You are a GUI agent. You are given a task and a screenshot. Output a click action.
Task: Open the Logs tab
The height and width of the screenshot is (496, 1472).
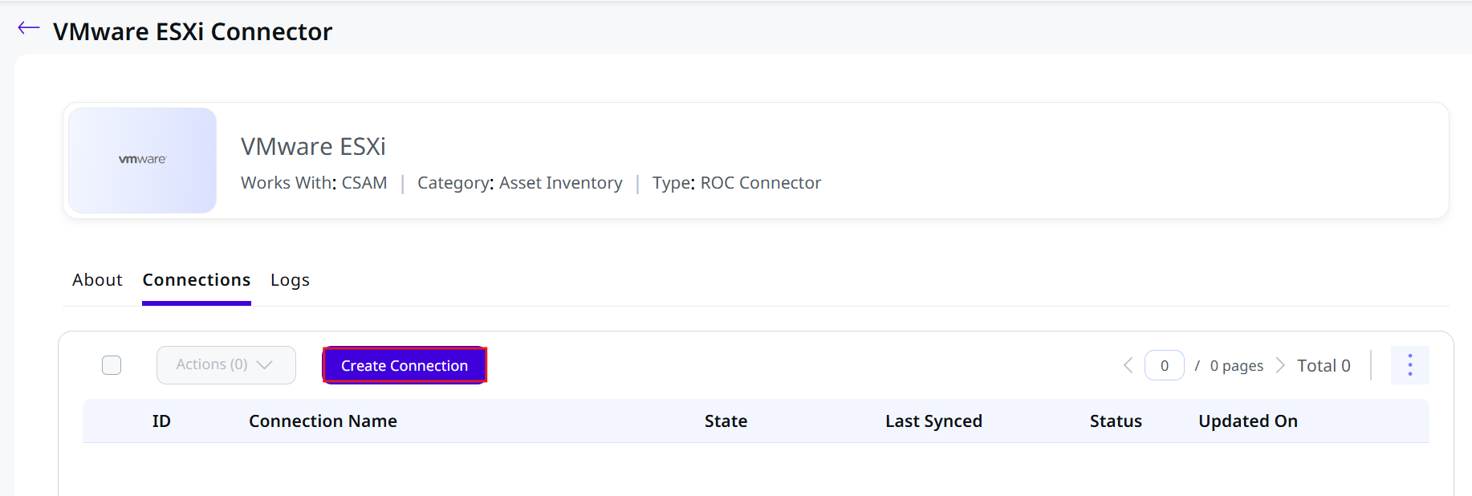click(x=290, y=280)
